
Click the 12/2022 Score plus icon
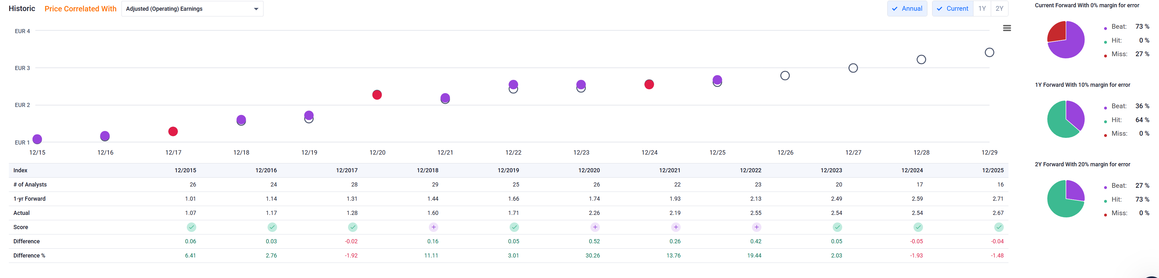click(757, 227)
